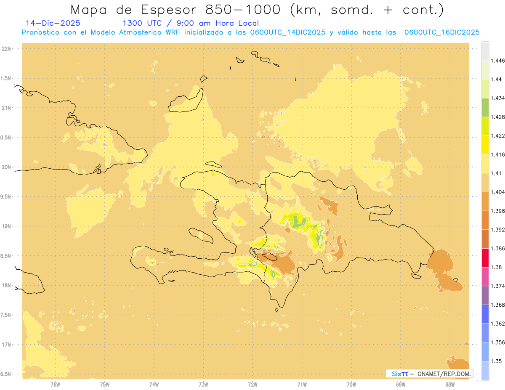The image size is (505, 390).
Task: Click the longitude axis label '71W'
Action: pyautogui.click(x=302, y=385)
